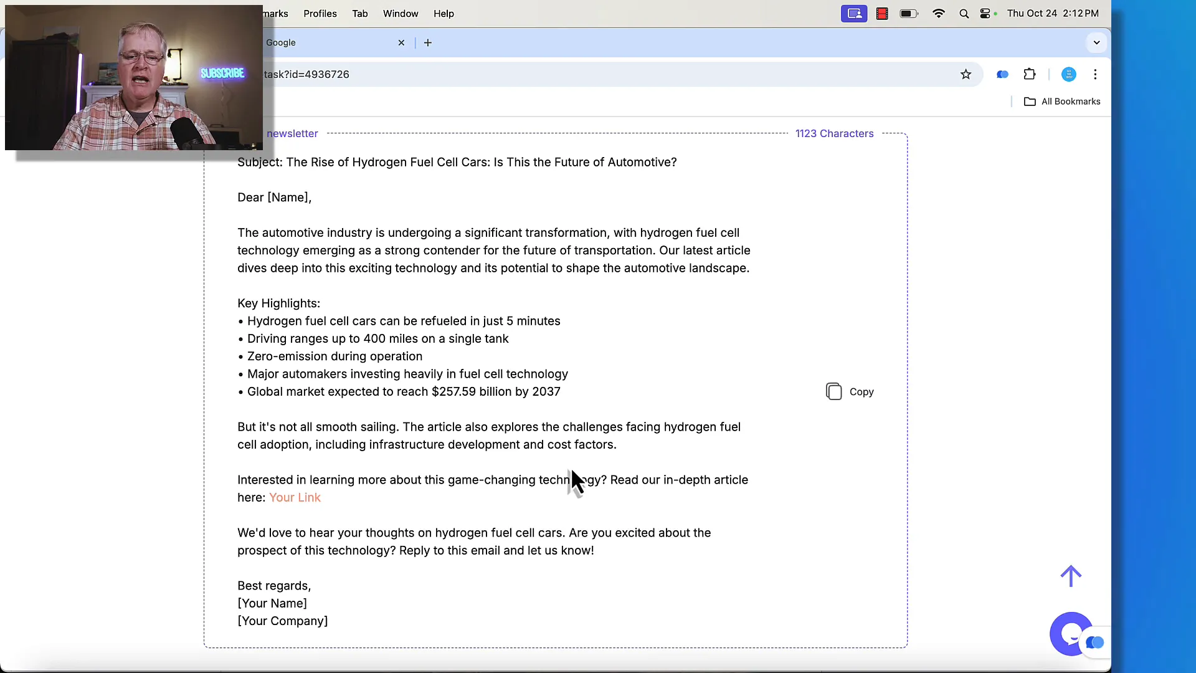Expand the browser Window menu
Image resolution: width=1196 pixels, height=673 pixels.
coord(400,13)
